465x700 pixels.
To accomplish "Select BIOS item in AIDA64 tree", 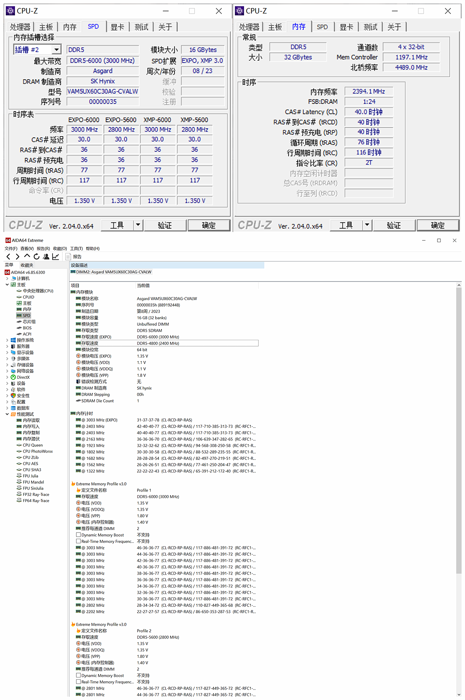I will [24, 328].
